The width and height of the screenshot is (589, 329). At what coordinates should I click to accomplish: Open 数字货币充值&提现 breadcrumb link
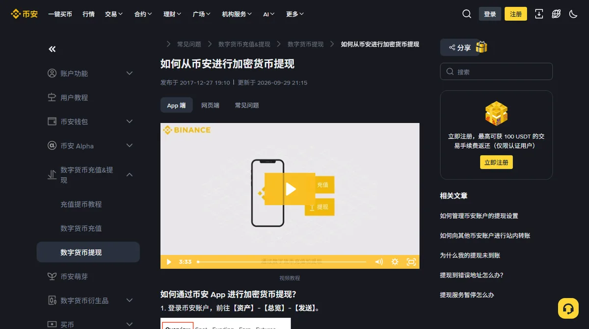tap(244, 44)
